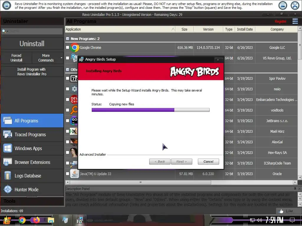Screen dimensions: 302x226
Task: Pin the Description Panel with the pushpin icon
Action: [295, 189]
